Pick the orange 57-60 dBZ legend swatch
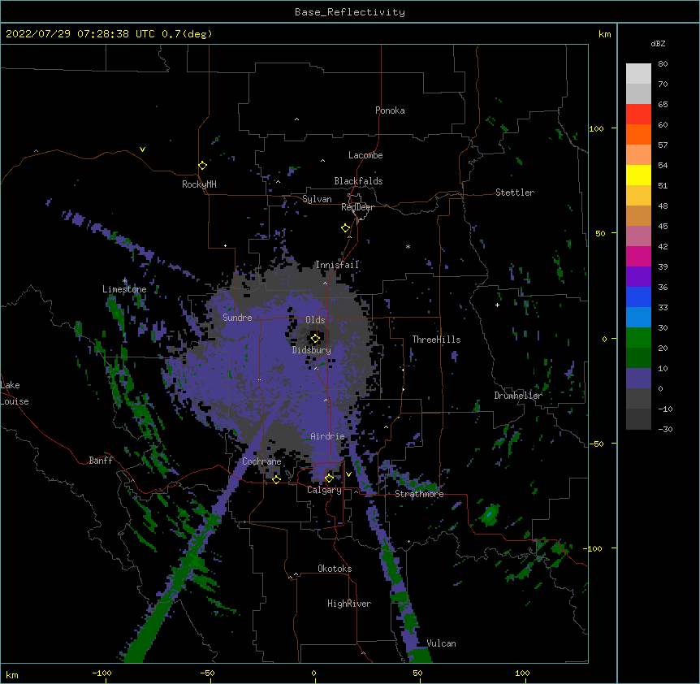The height and width of the screenshot is (684, 700). click(638, 134)
